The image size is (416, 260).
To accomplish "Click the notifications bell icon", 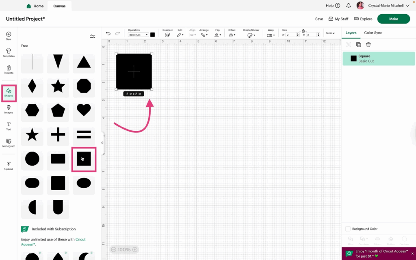I will coord(349,6).
